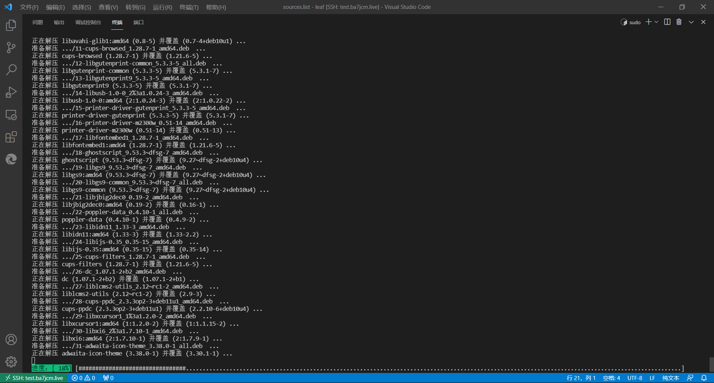Open the Manage gear menu
Screen dimensions: 714x383
point(11,361)
